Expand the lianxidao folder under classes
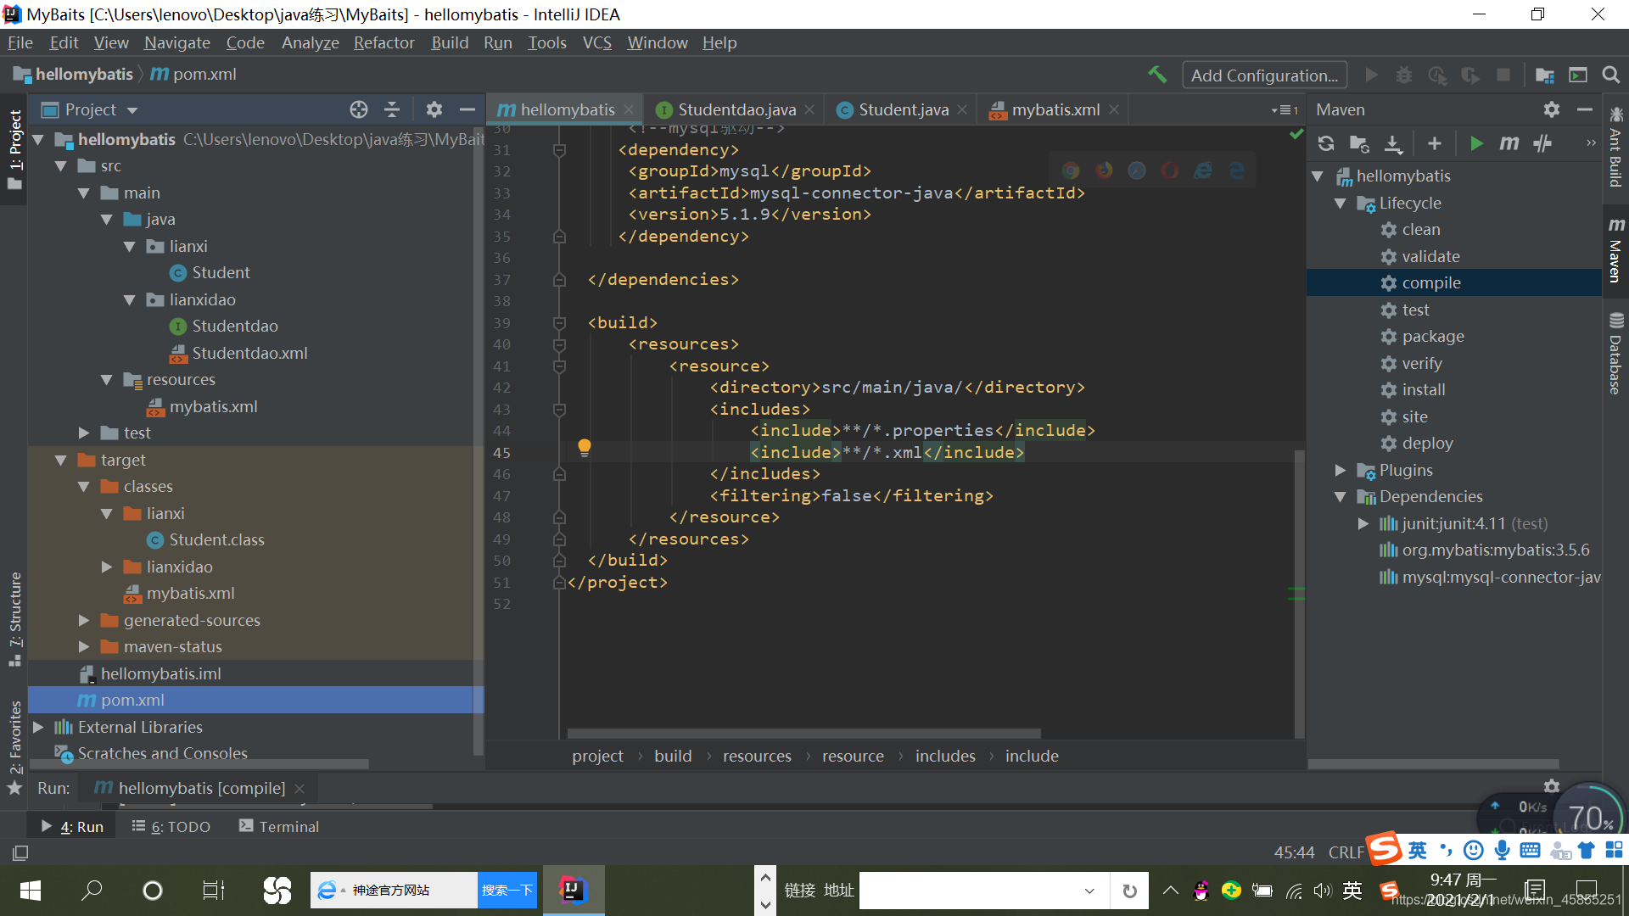Viewport: 1629px width, 916px height. click(107, 567)
